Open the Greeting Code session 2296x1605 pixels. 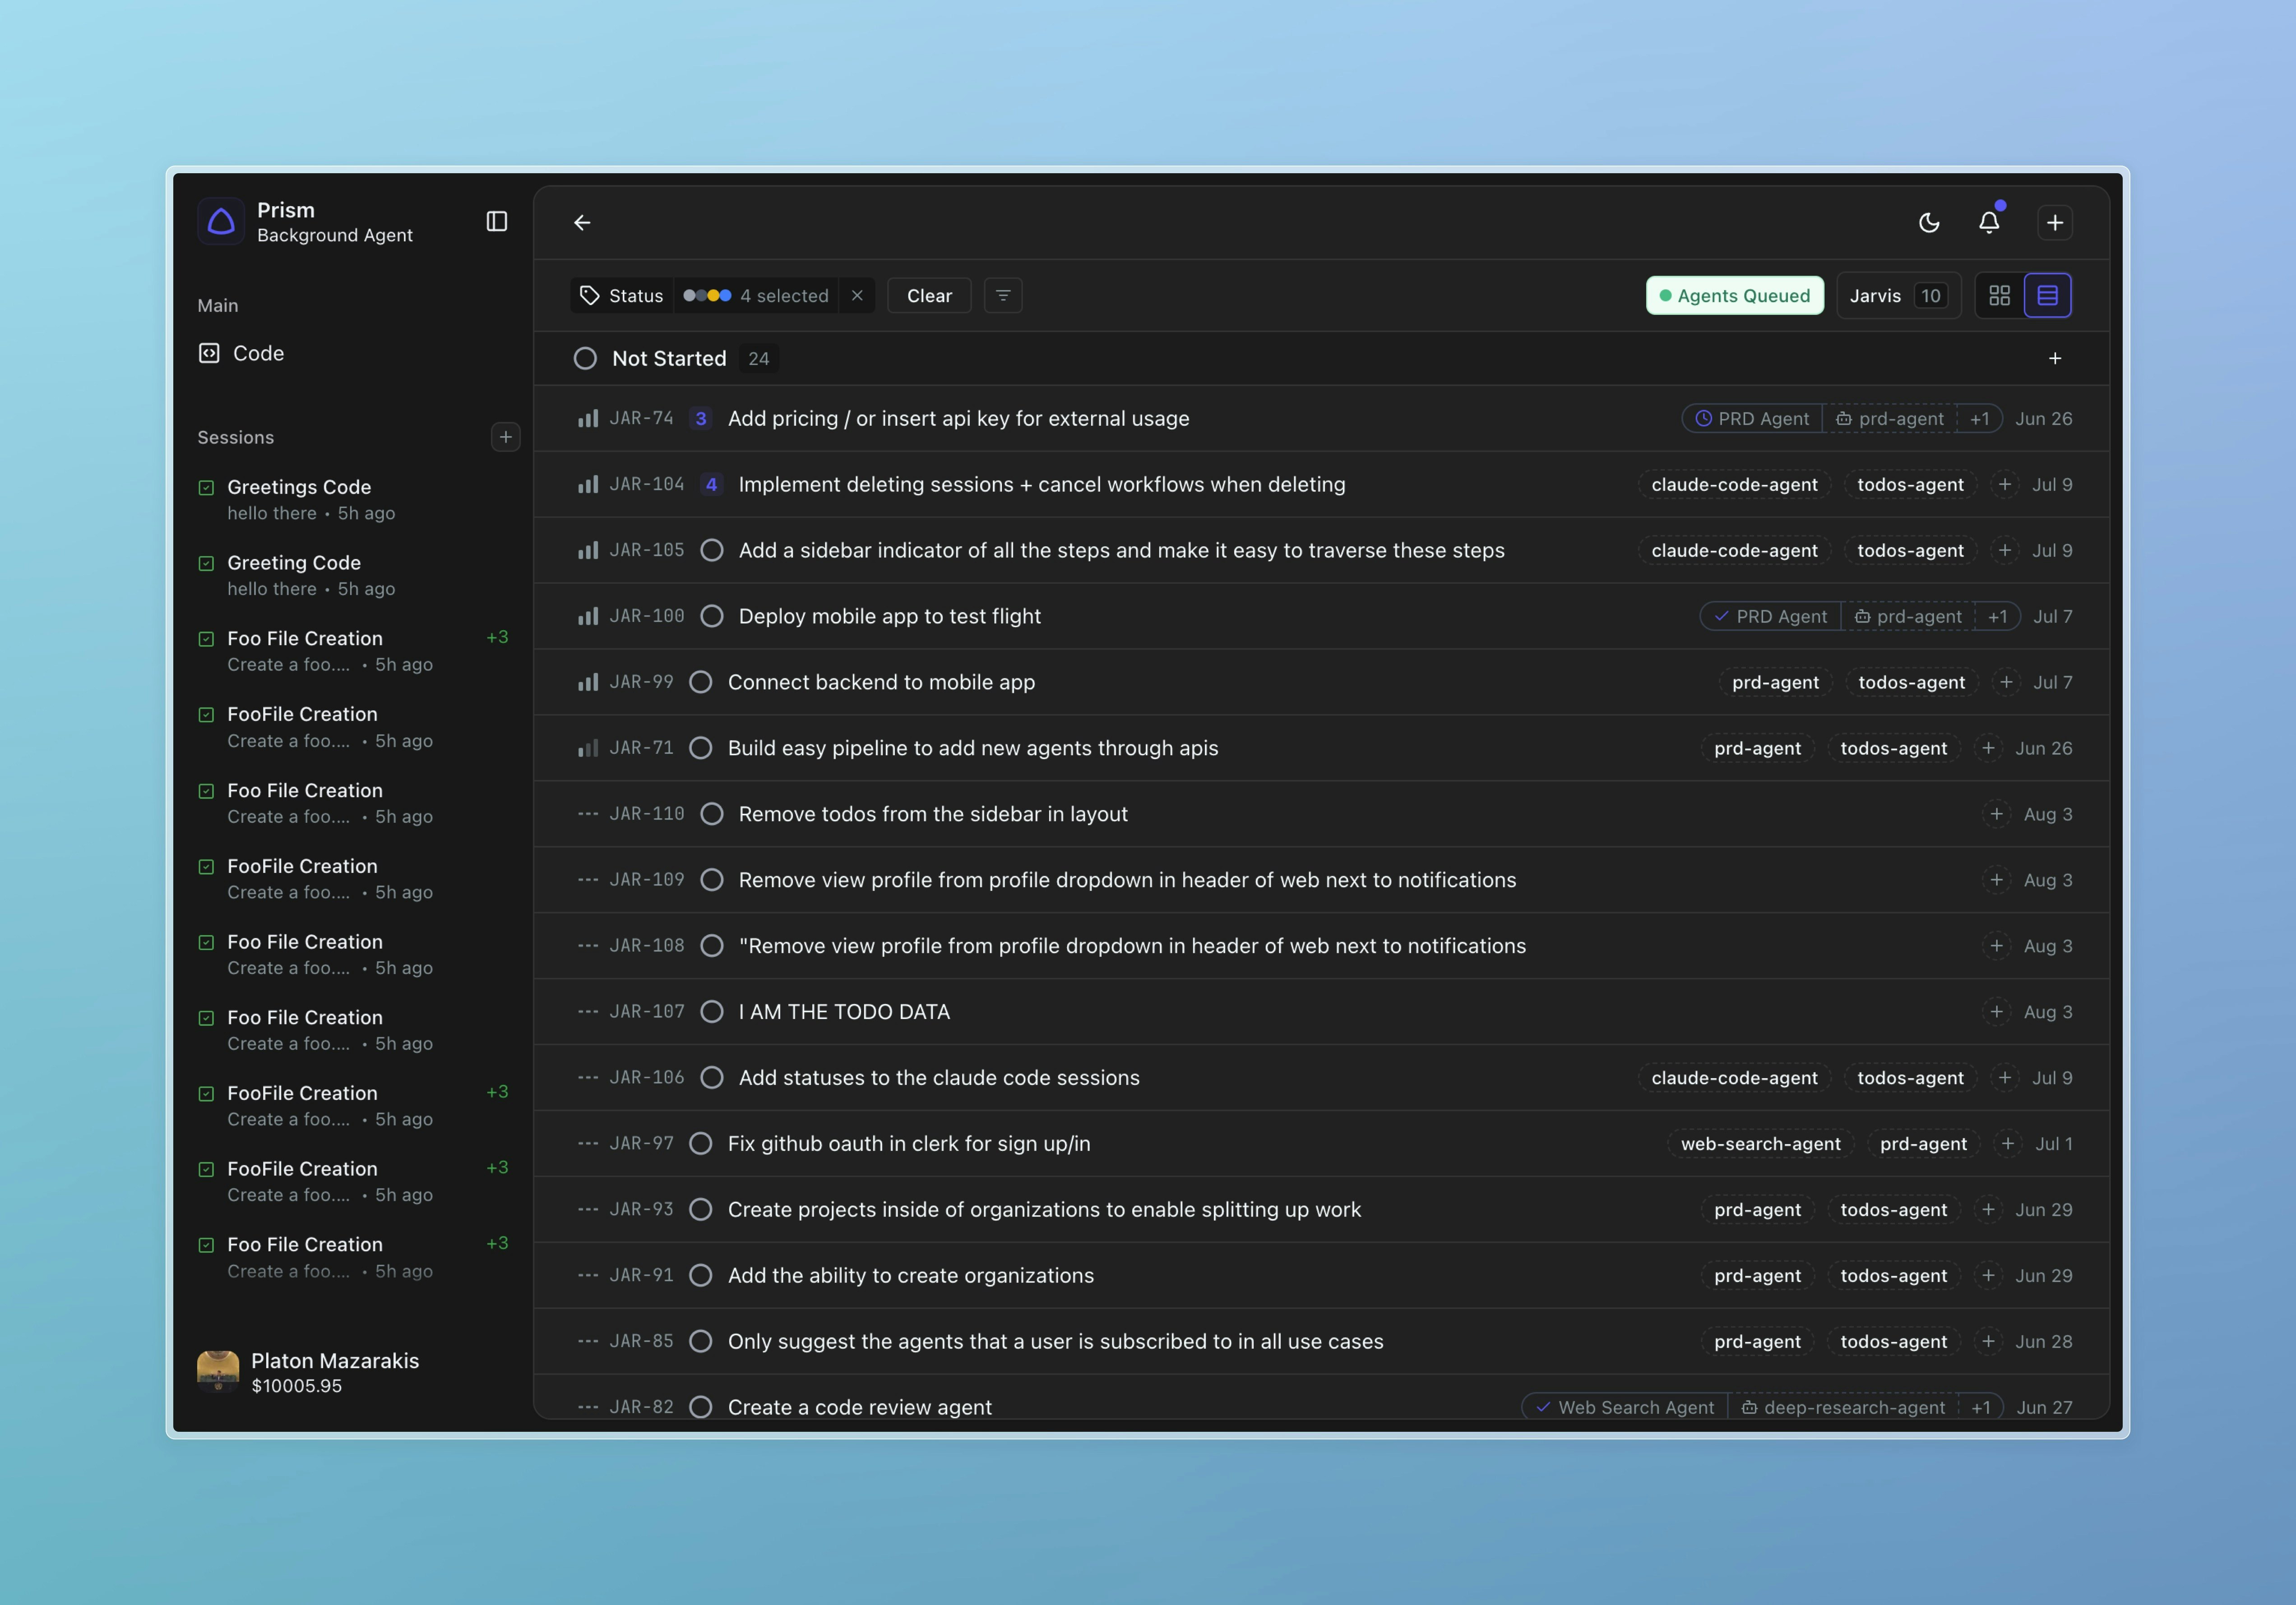[352, 575]
